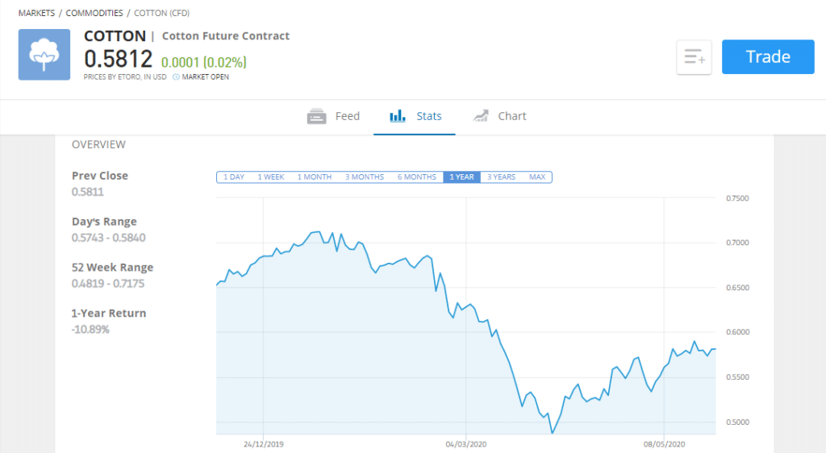Choose the 3 YEARS chart range
826x453 pixels.
pos(501,177)
